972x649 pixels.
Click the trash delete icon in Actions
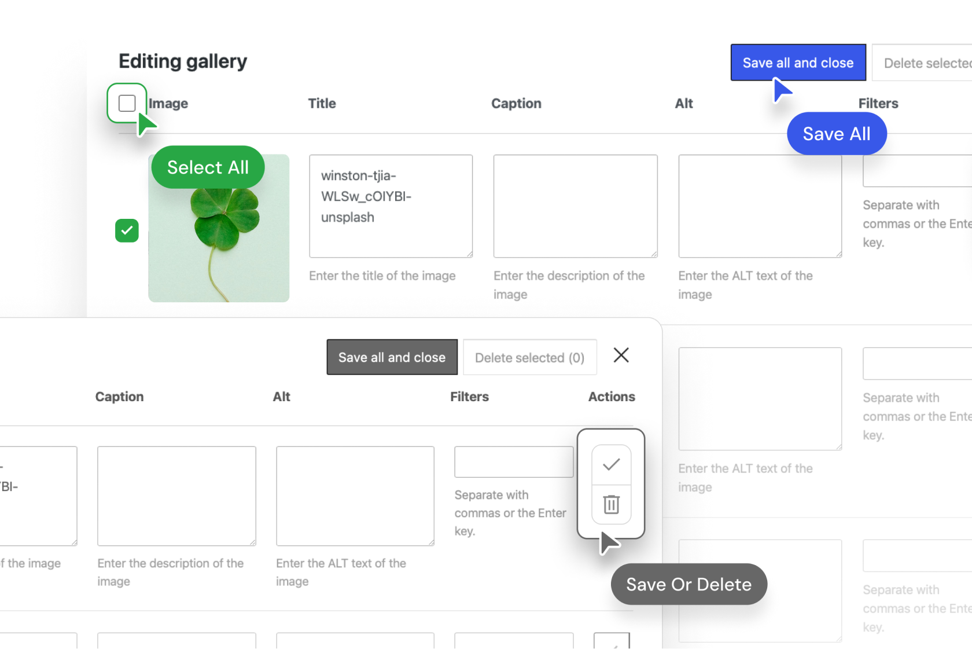pyautogui.click(x=611, y=504)
